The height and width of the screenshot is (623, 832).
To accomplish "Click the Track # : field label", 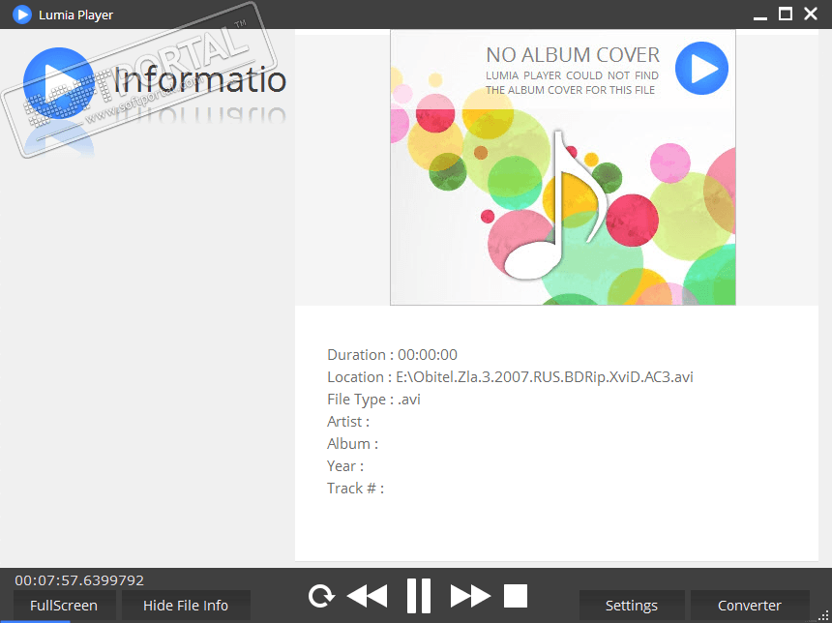I will (355, 489).
